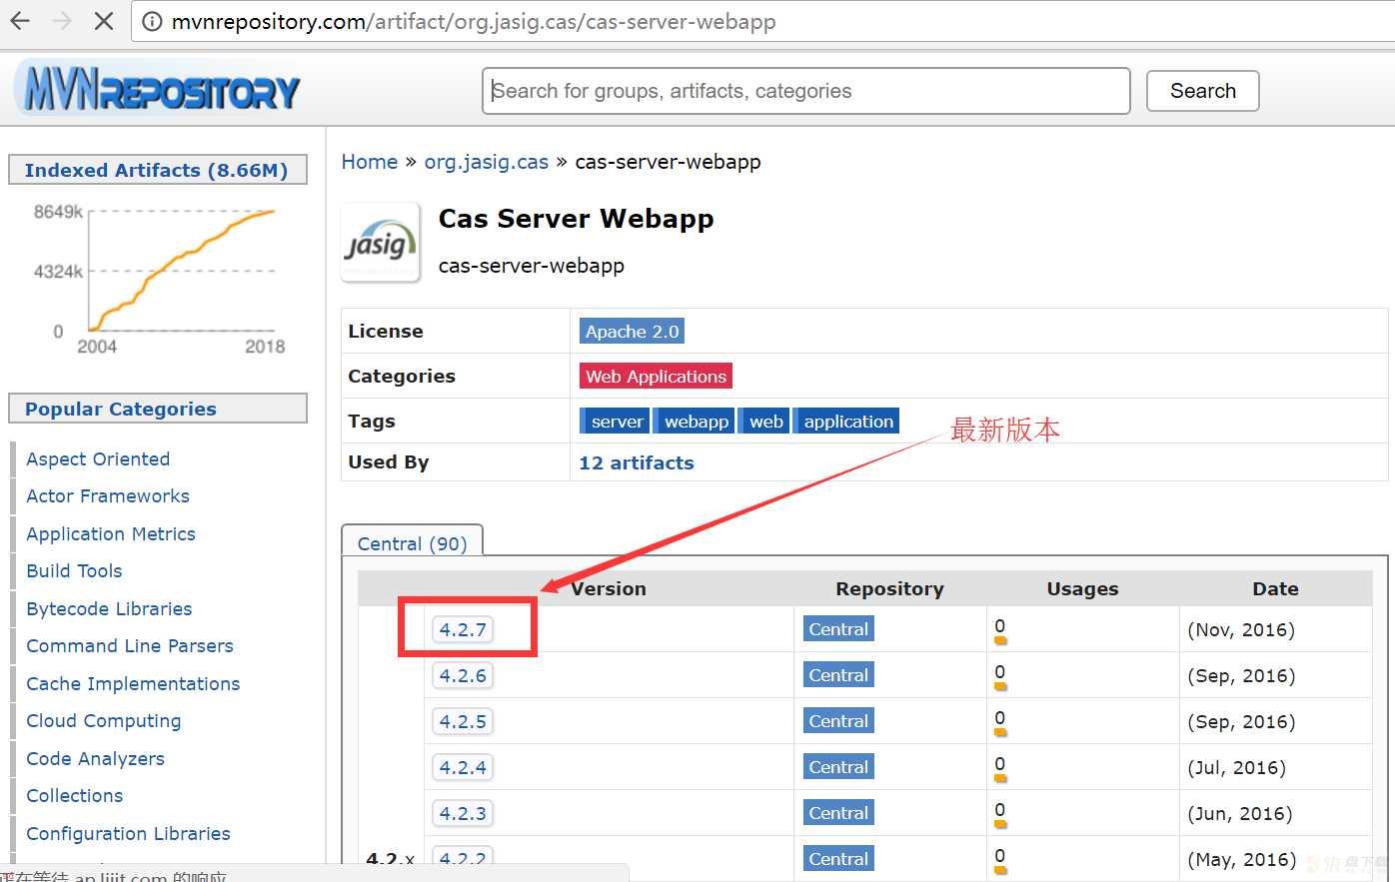Stop page loading with X button
The width and height of the screenshot is (1395, 882).
click(x=103, y=21)
